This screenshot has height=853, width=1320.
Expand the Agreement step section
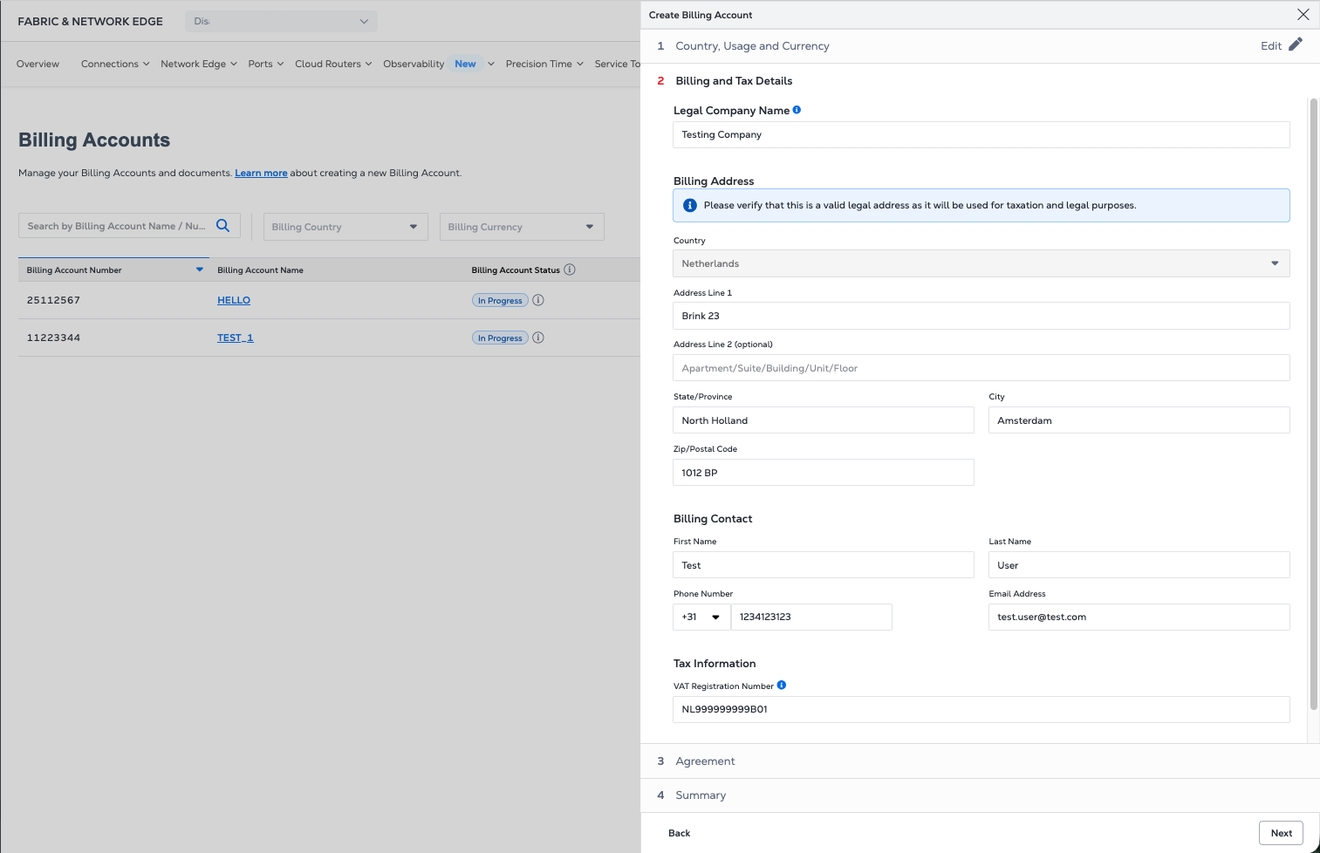point(705,761)
